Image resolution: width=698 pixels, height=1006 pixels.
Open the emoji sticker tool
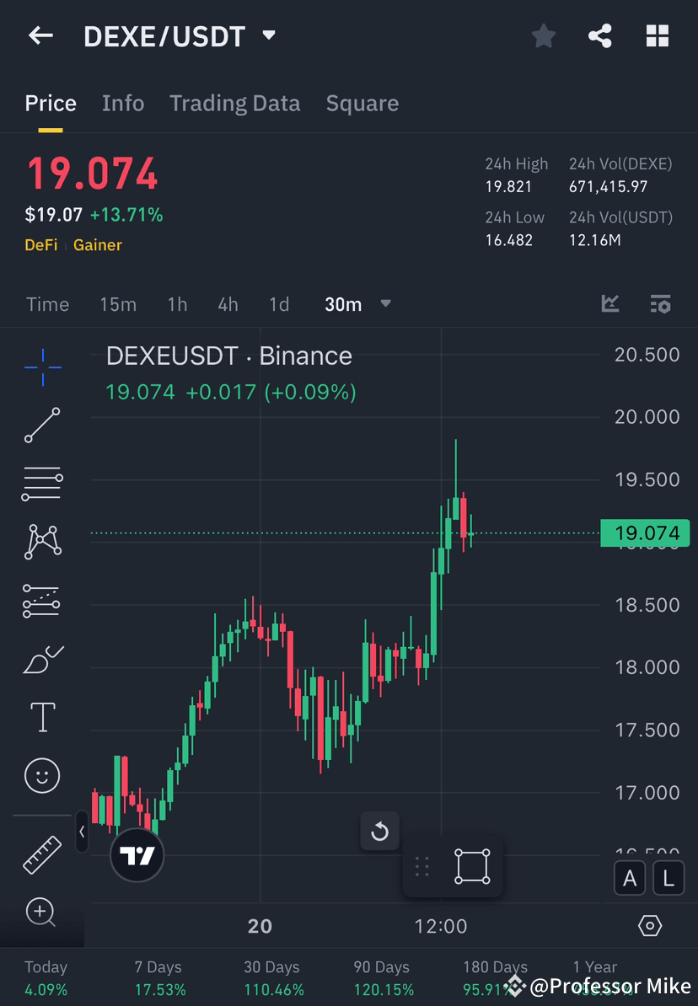point(42,775)
